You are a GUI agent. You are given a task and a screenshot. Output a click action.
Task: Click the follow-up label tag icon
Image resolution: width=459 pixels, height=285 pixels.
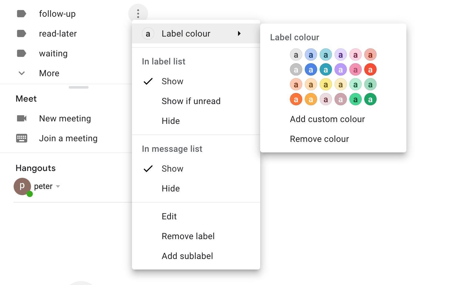(x=21, y=14)
